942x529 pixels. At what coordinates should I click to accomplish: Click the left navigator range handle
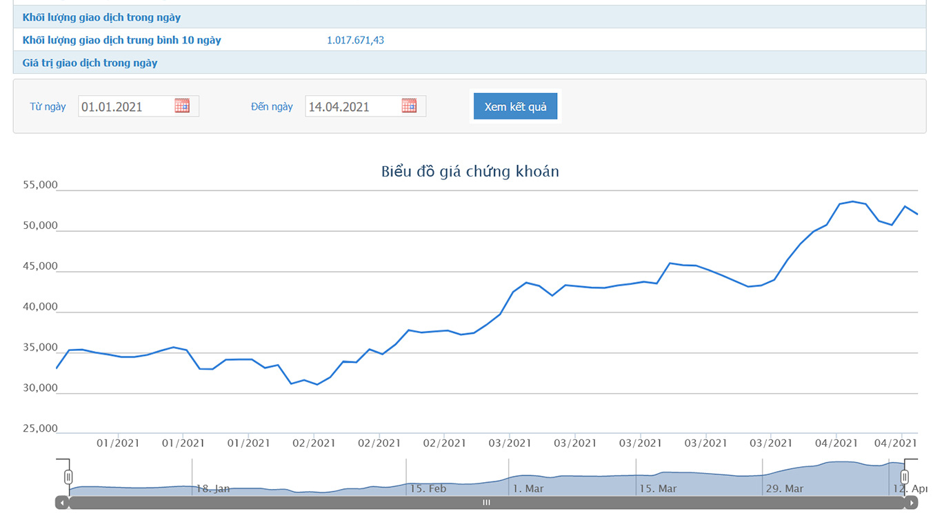tap(68, 477)
